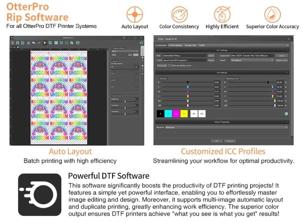Screen dimensions: 304x223
Task: Click the undo arrow icon
Action: pyautogui.click(x=33, y=43)
